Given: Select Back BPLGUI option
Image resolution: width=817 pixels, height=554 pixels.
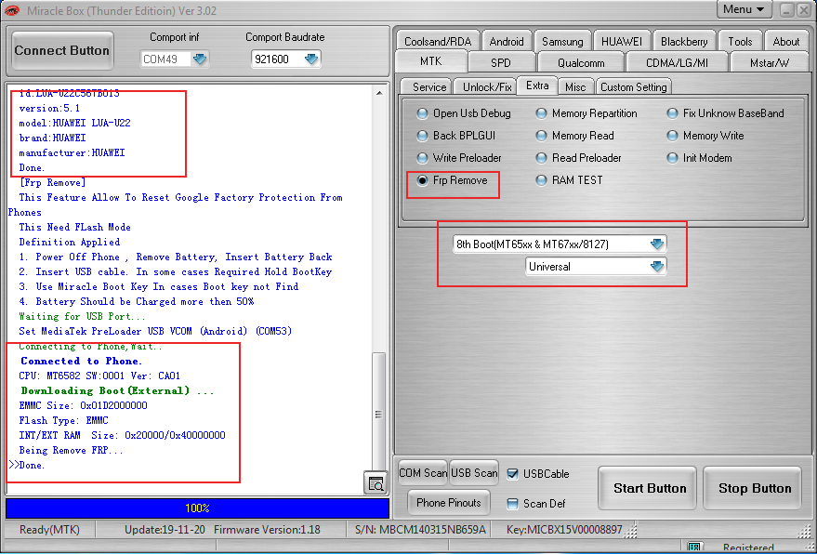Looking at the screenshot, I should (456, 136).
